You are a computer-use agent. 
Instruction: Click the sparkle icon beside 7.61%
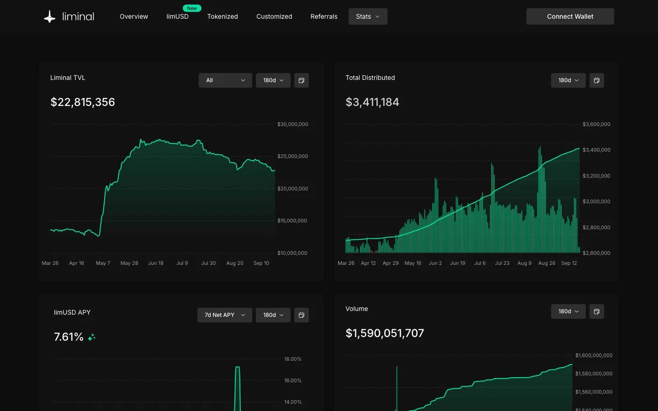91,337
